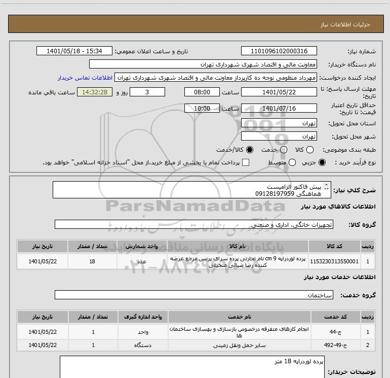Click the گروه خدمت field ساختمان
This screenshot has width=390, height=378.
[x=194, y=295]
